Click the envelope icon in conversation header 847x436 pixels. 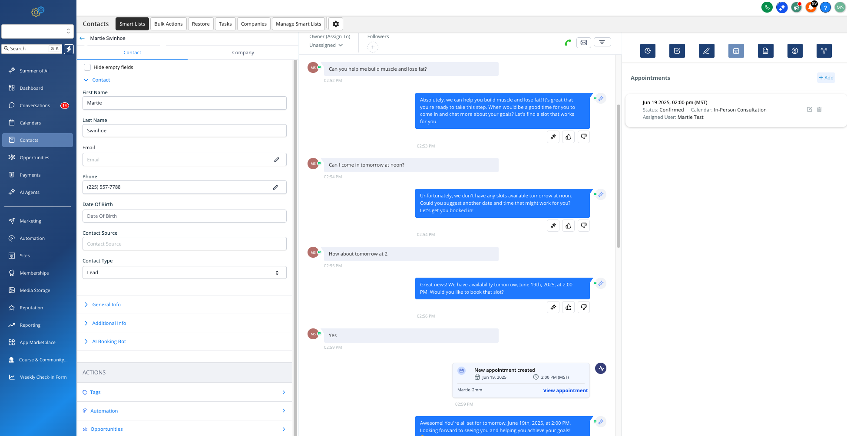[584, 43]
